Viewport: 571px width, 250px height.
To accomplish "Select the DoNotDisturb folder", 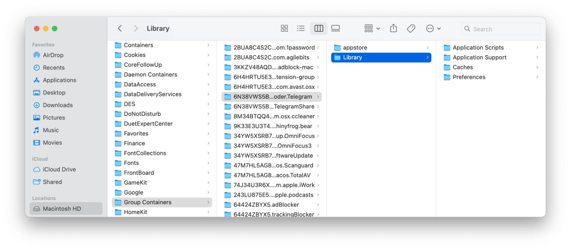I will (162, 114).
